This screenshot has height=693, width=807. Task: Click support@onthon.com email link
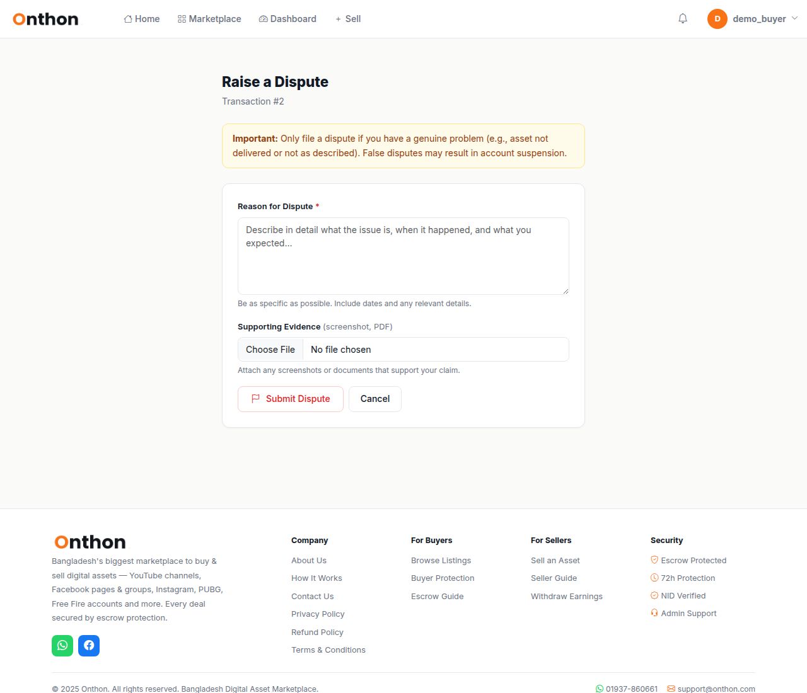click(x=716, y=689)
